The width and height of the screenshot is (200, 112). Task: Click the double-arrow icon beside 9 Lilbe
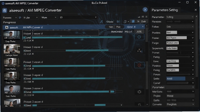pyautogui.click(x=20, y=17)
